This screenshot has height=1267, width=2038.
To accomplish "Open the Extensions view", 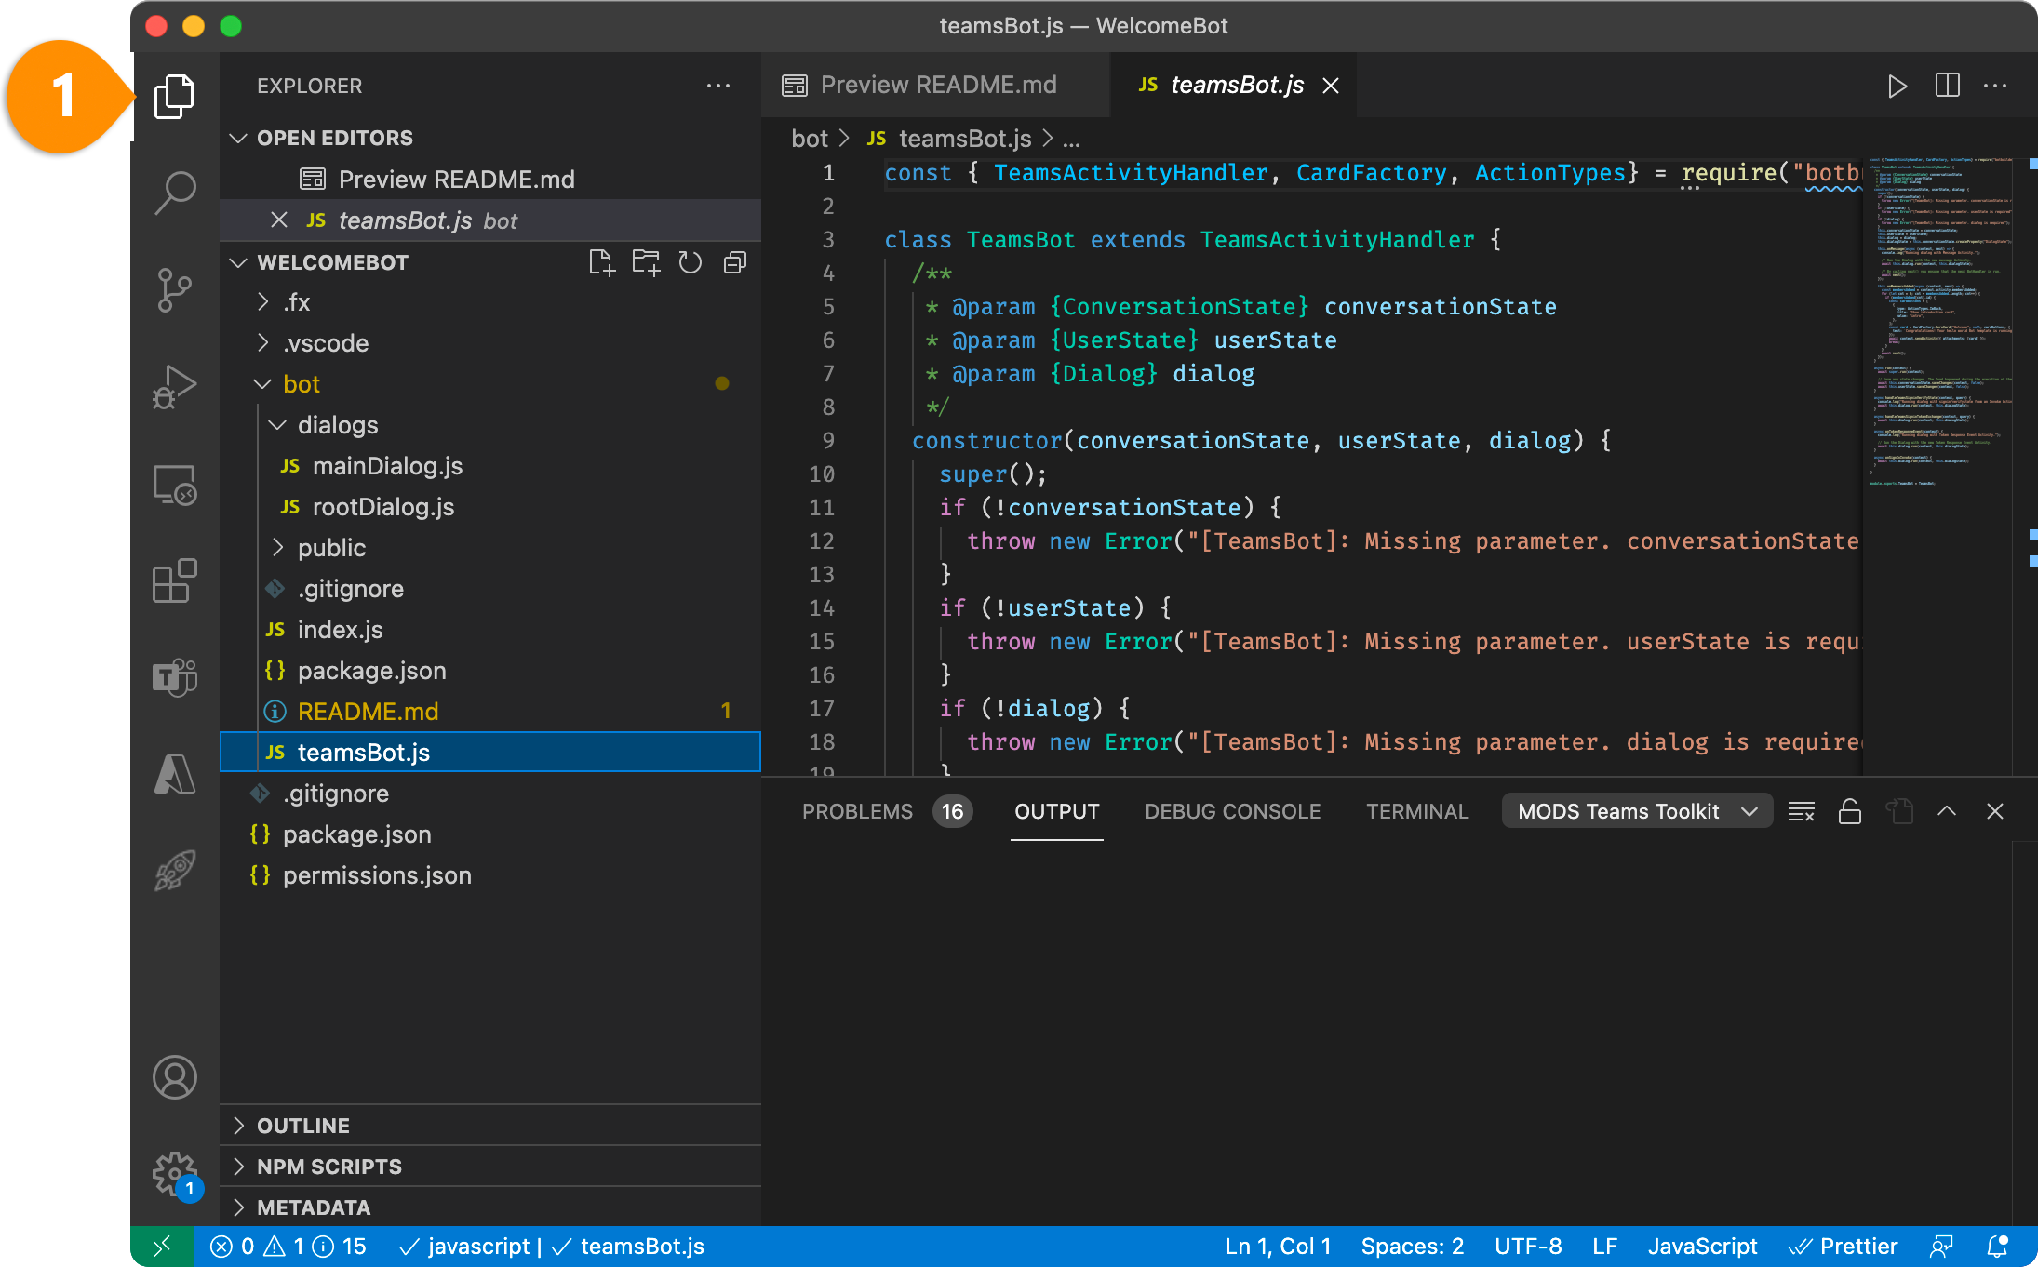I will coord(174,580).
